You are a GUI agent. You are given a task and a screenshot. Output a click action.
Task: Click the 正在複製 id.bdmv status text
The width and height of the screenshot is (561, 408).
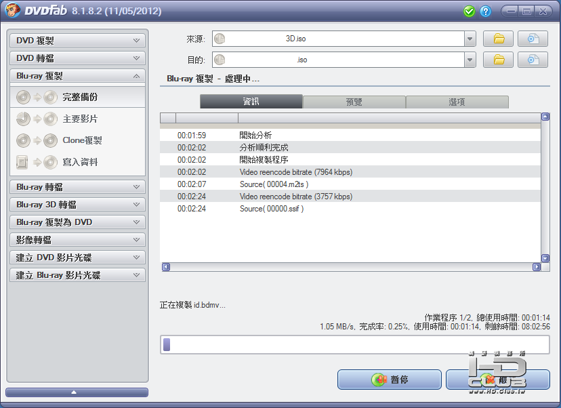(192, 305)
